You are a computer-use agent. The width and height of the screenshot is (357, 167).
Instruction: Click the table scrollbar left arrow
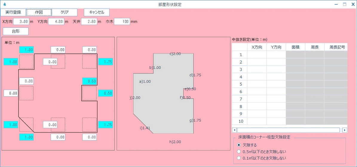click(234, 130)
